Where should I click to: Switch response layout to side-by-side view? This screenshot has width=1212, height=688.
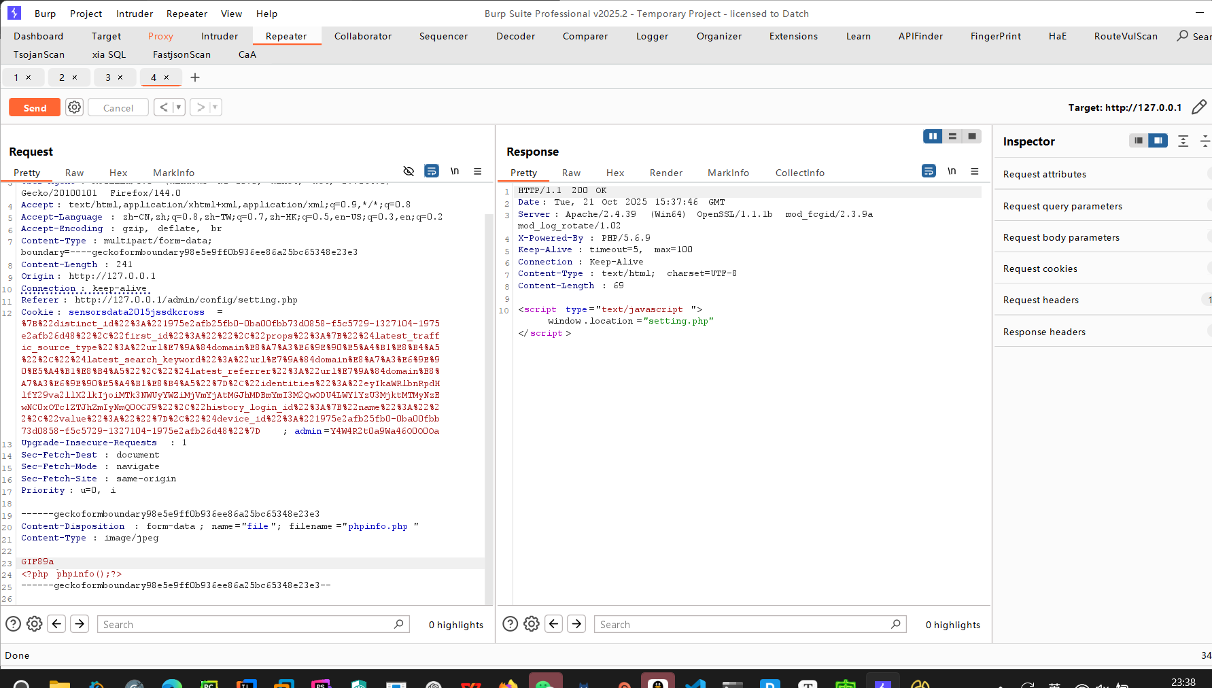tap(933, 137)
